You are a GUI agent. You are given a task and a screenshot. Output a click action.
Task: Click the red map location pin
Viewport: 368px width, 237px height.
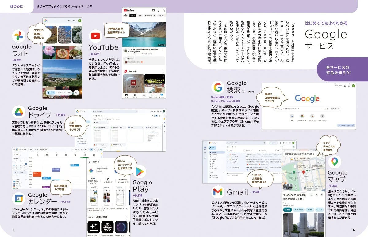click(304, 172)
